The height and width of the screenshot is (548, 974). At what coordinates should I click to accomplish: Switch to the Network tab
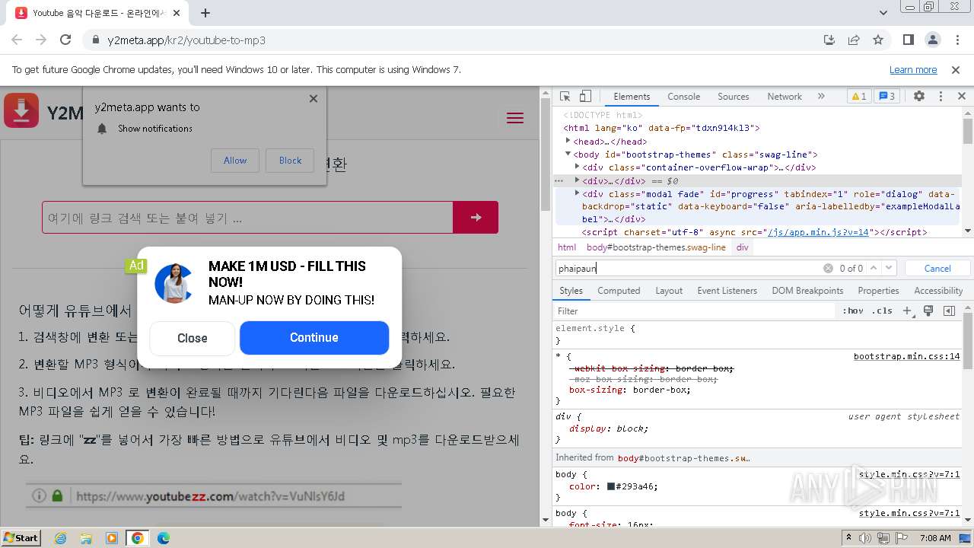(x=784, y=97)
